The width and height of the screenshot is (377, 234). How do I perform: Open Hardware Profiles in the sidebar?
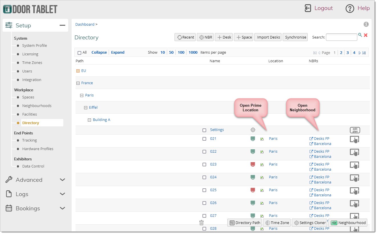coord(38,149)
